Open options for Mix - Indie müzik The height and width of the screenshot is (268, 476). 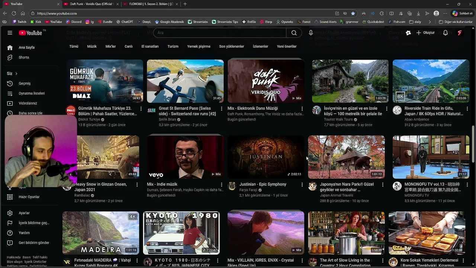click(x=222, y=185)
